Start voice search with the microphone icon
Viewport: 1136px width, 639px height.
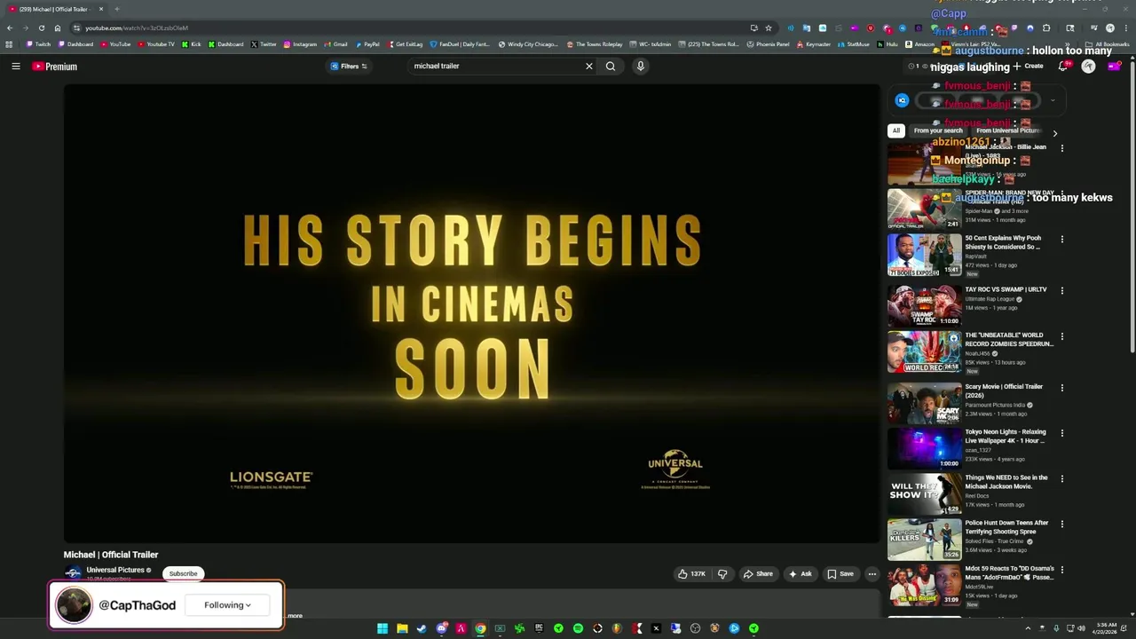[x=640, y=66]
